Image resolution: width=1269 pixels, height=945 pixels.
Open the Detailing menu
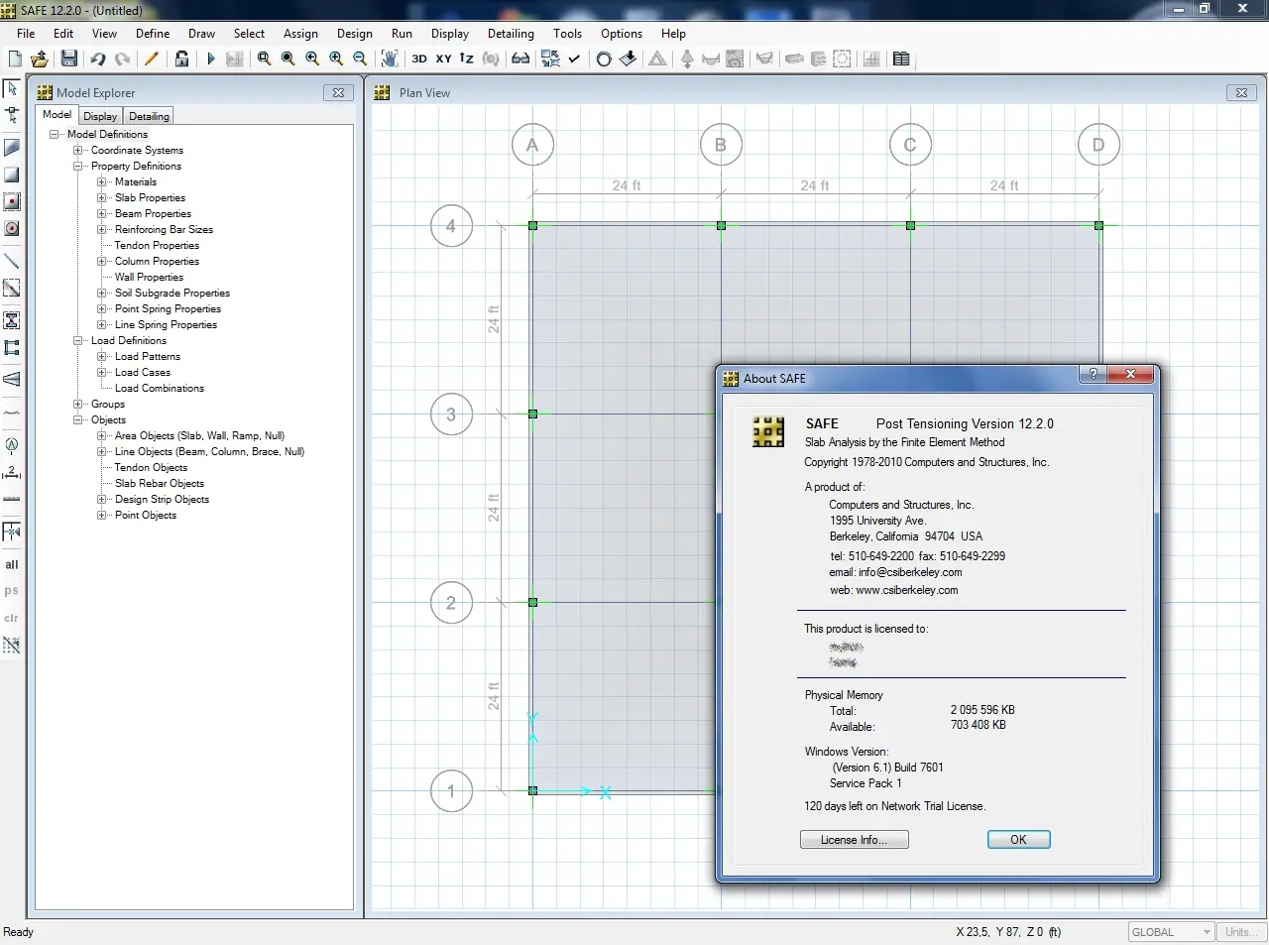(x=511, y=33)
